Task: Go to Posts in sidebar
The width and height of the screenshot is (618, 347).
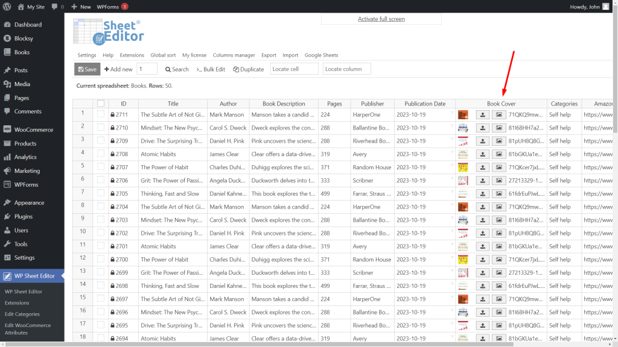Action: point(21,70)
